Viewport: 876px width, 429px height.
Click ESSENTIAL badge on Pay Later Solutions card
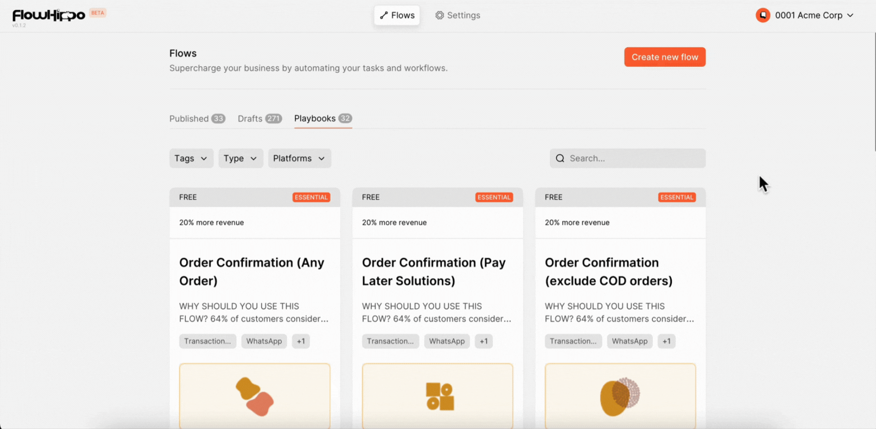click(x=494, y=197)
